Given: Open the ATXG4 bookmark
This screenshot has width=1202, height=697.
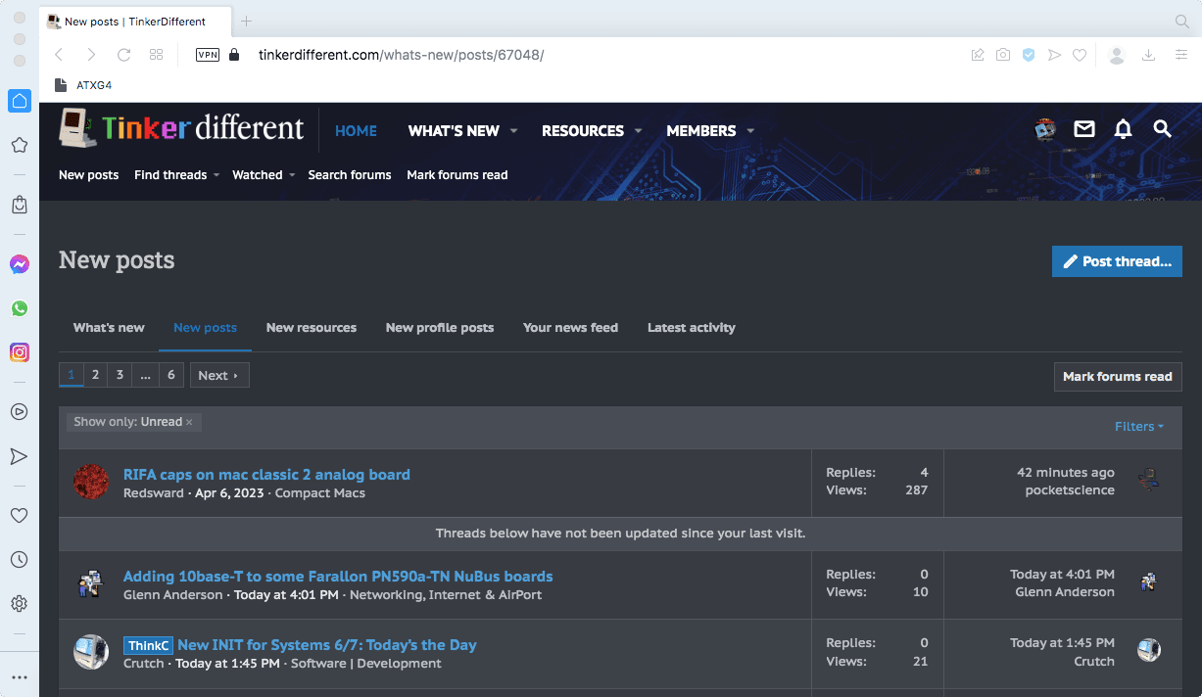Looking at the screenshot, I should pos(83,85).
